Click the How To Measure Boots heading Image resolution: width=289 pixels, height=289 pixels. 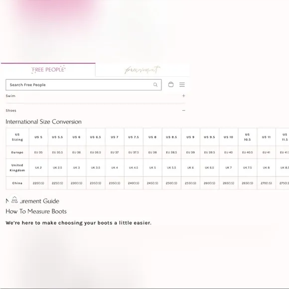(36, 211)
